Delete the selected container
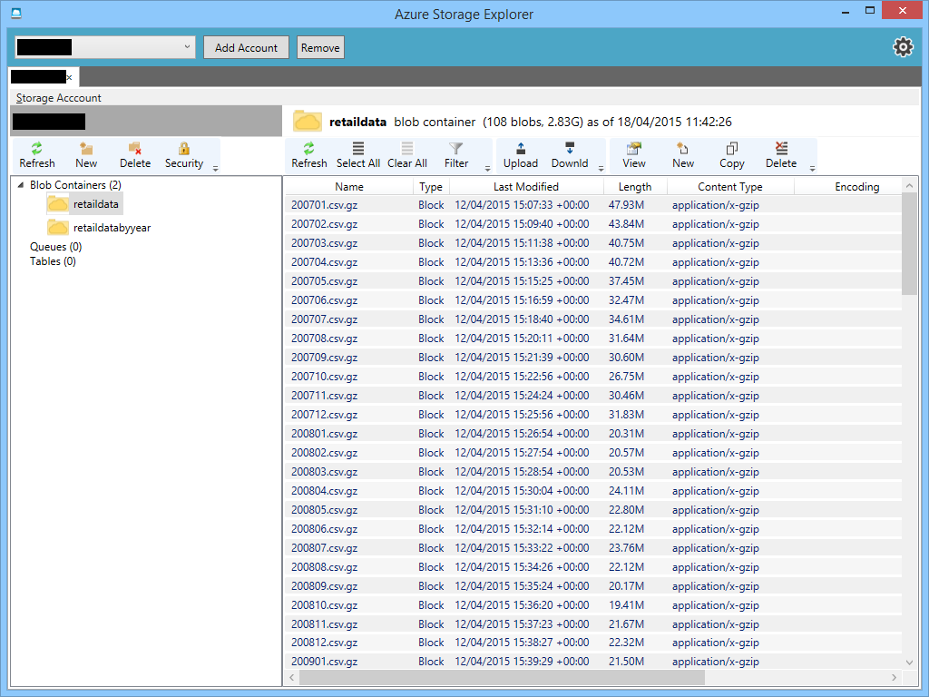 coord(135,155)
